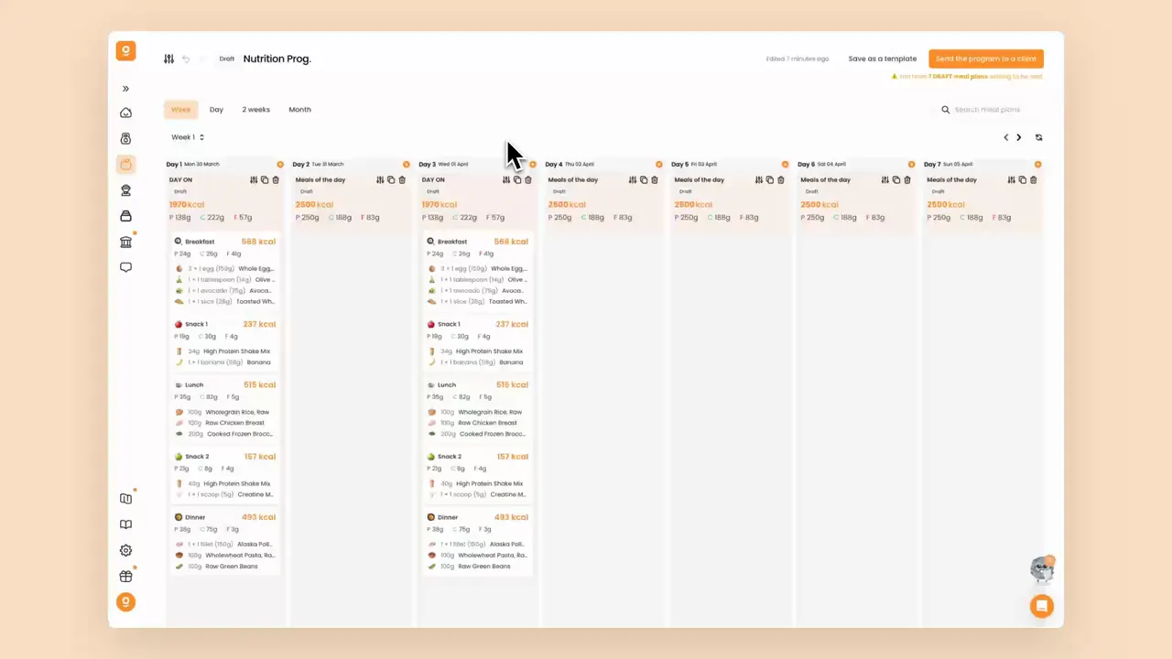Delete the Day 4 meal plan with the trash icon
This screenshot has width=1172, height=659.
[x=655, y=180]
